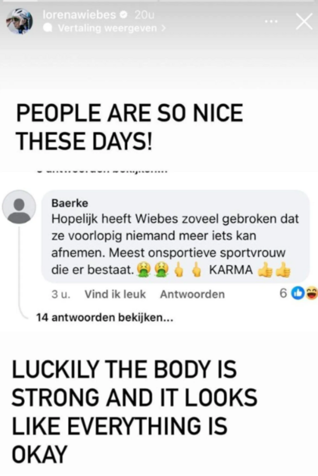The height and width of the screenshot is (476, 318).
Task: Open the reaction count showing 6
Action: click(283, 293)
